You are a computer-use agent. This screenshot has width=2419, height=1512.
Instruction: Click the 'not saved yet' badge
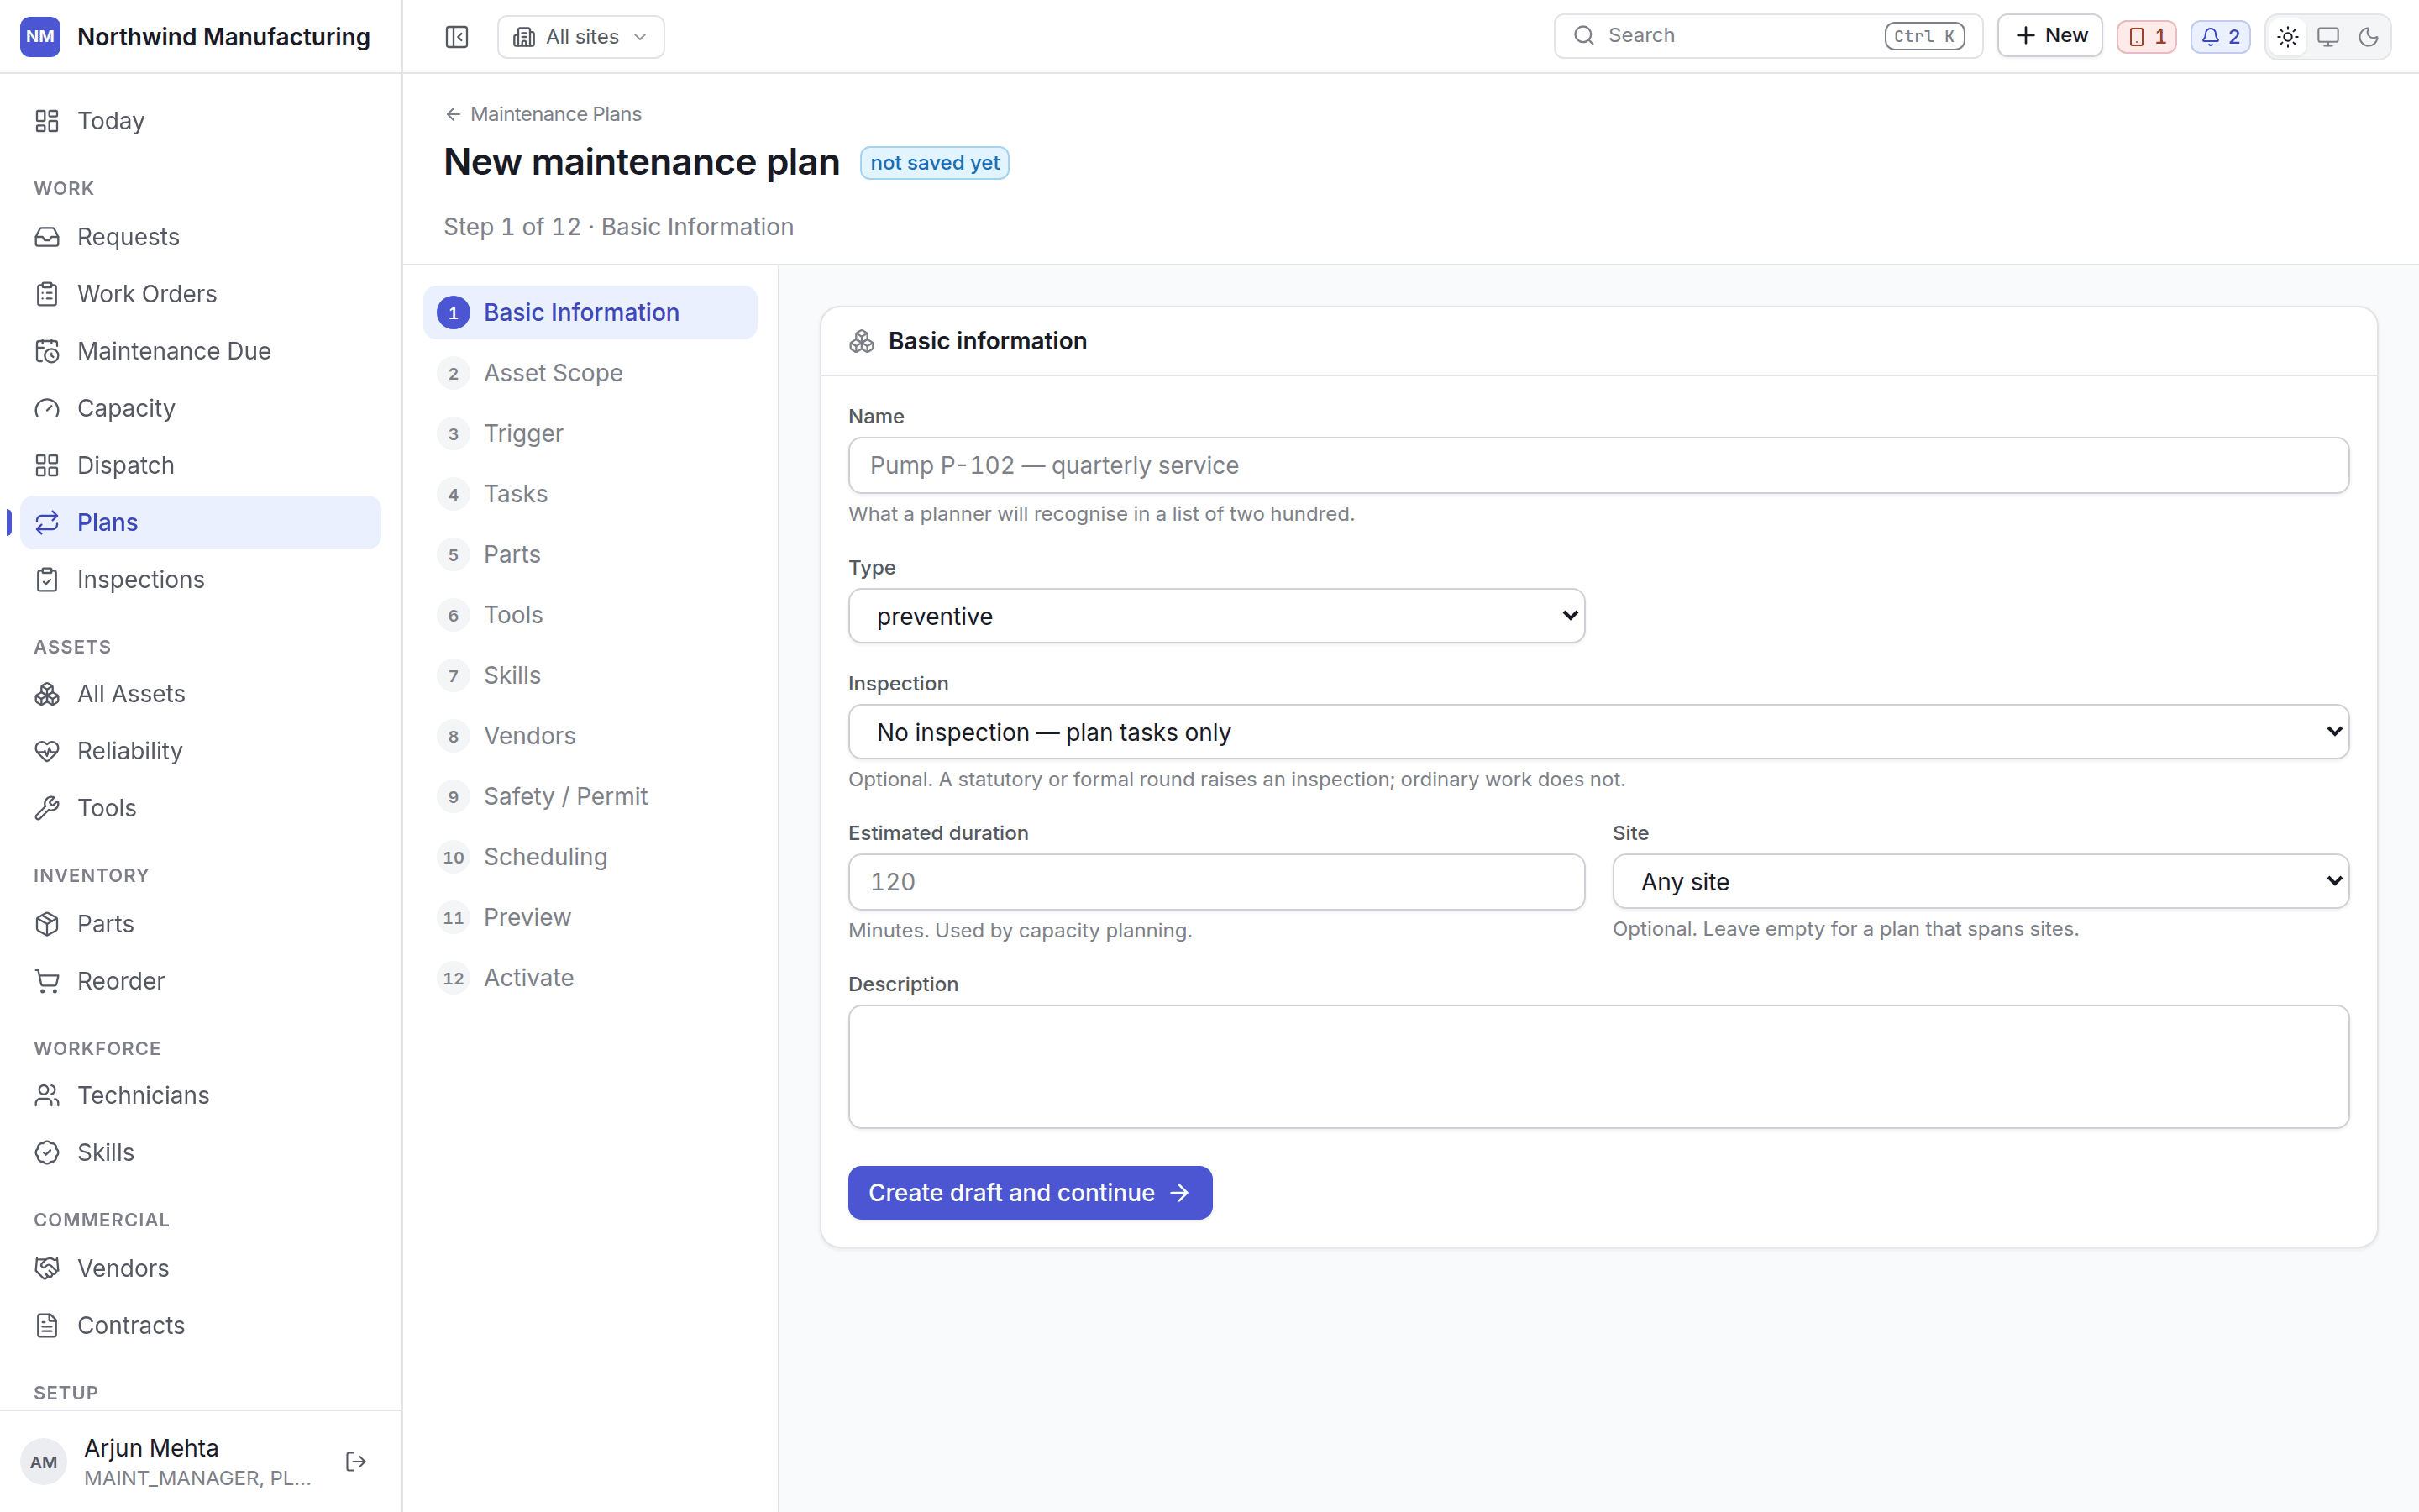point(935,163)
